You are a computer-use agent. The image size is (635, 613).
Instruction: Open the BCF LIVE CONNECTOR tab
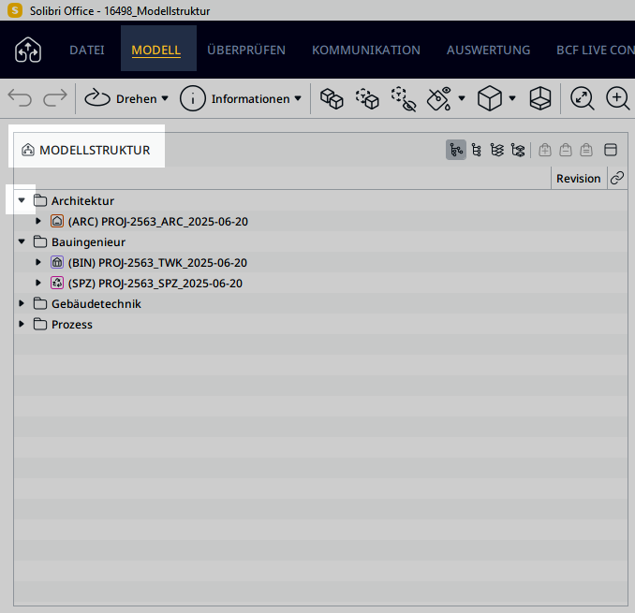pos(596,50)
